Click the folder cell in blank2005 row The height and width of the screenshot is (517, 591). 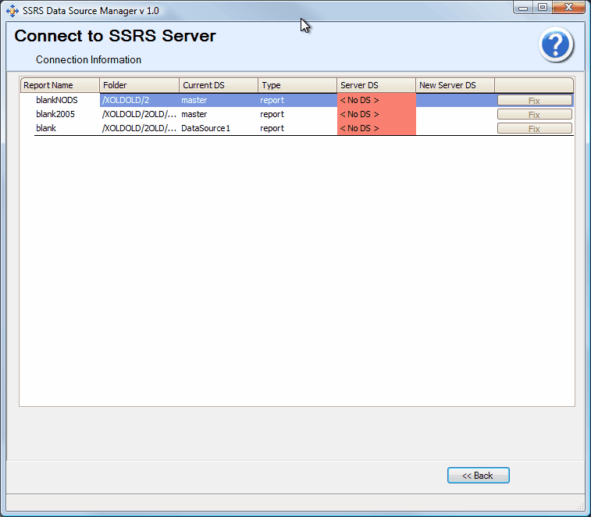click(140, 114)
